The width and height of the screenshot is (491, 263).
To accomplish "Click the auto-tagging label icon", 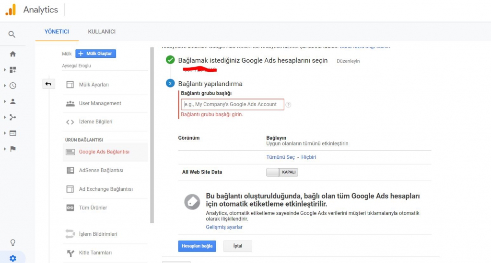I will pos(192,202).
